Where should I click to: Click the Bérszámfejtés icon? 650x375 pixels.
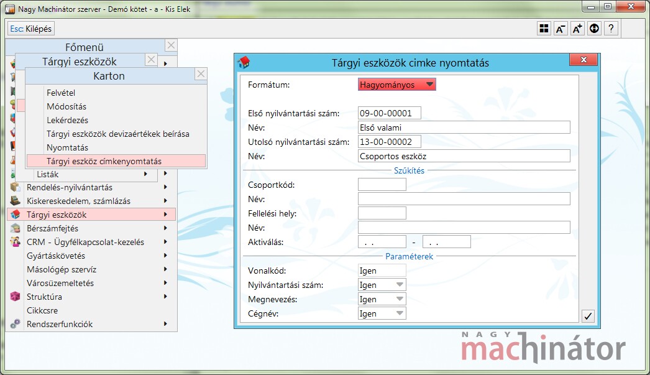click(16, 228)
